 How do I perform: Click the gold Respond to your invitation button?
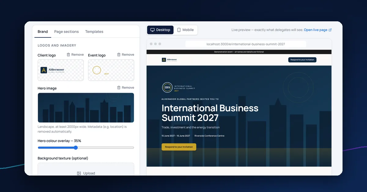pos(179,147)
